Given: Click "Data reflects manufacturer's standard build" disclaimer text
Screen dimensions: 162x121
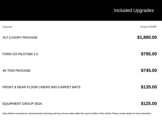Looking at the screenshot, I should point(25,113).
